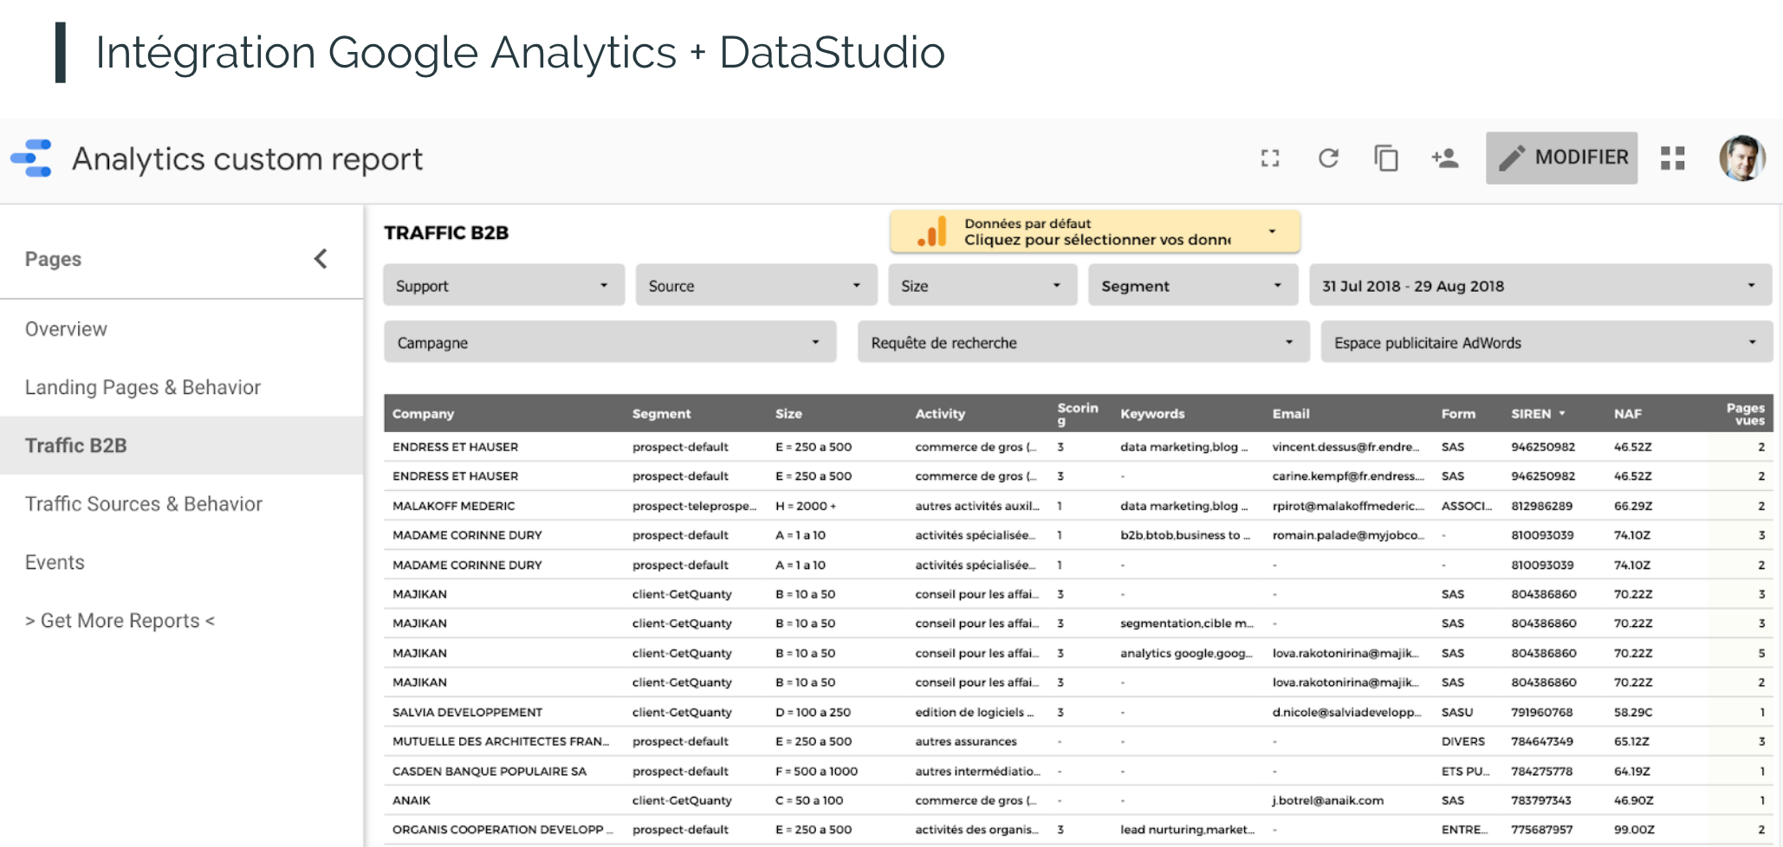1783x847 pixels.
Task: Open the Overview page
Action: (x=66, y=329)
